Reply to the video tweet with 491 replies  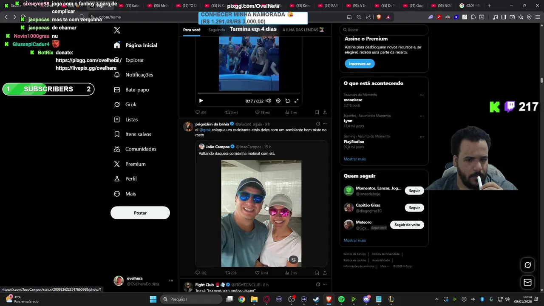201,113
